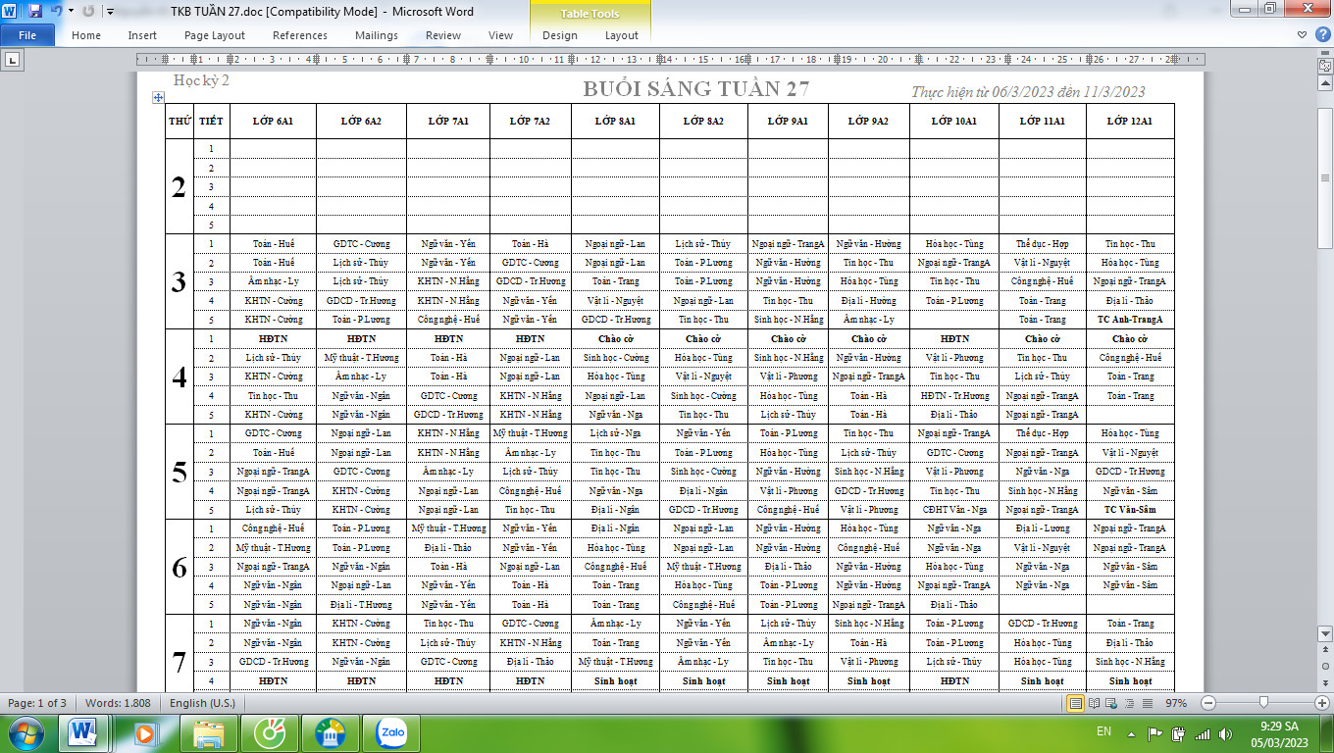1334x753 pixels.
Task: Toggle the ruler with the View Ruler button
Action: pos(1323,65)
